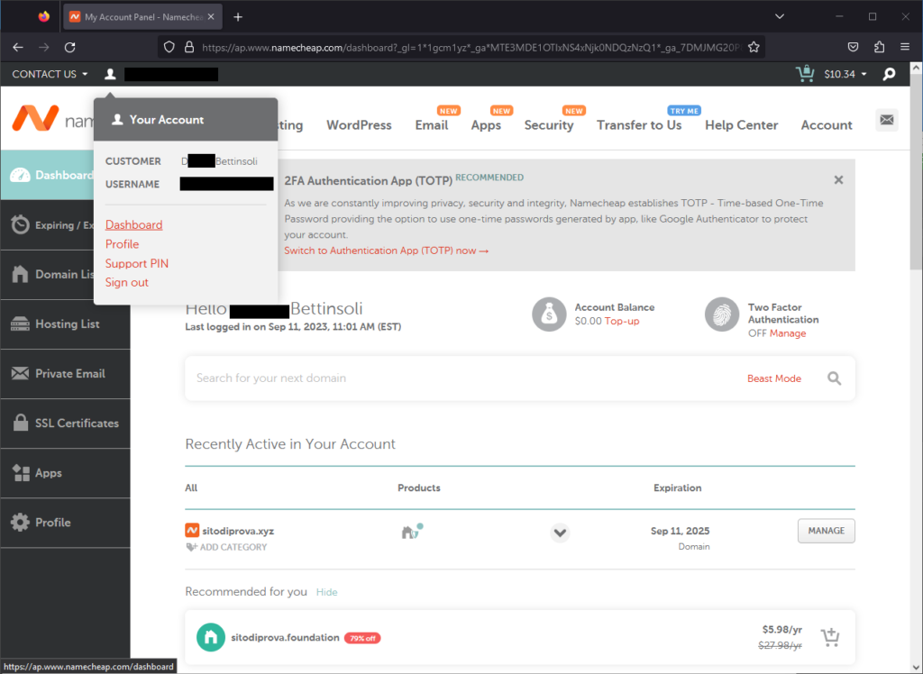Click the Products column header
The image size is (923, 674).
(419, 488)
